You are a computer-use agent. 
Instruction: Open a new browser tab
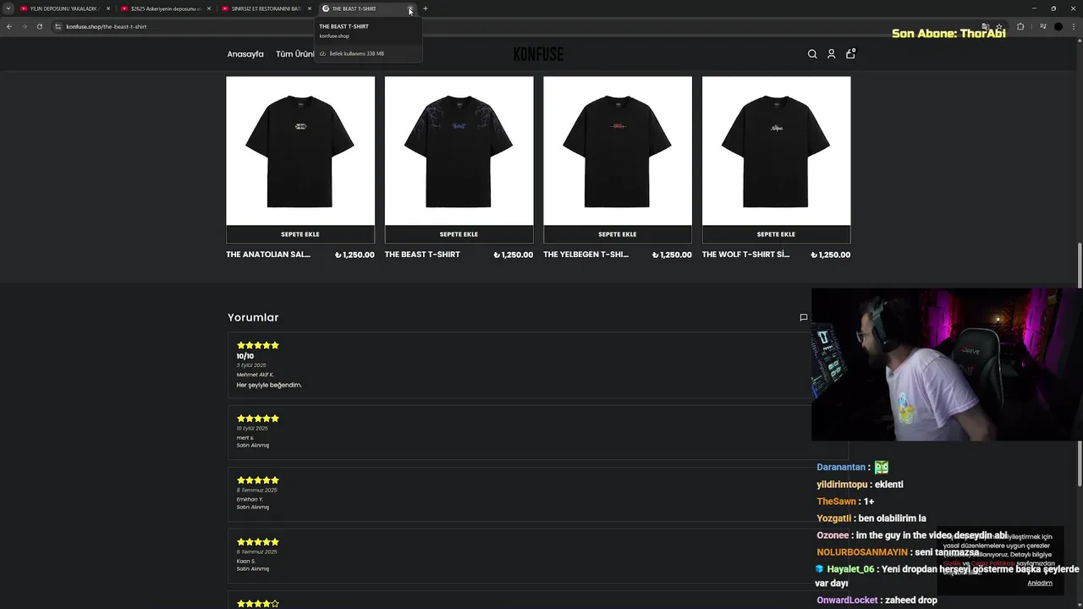point(426,8)
